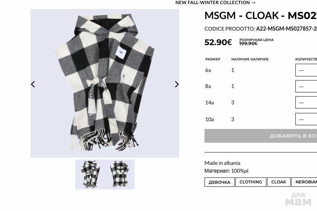This screenshot has height=211, width=317.
Task: Add the cloak to cart
Action: click(x=261, y=136)
